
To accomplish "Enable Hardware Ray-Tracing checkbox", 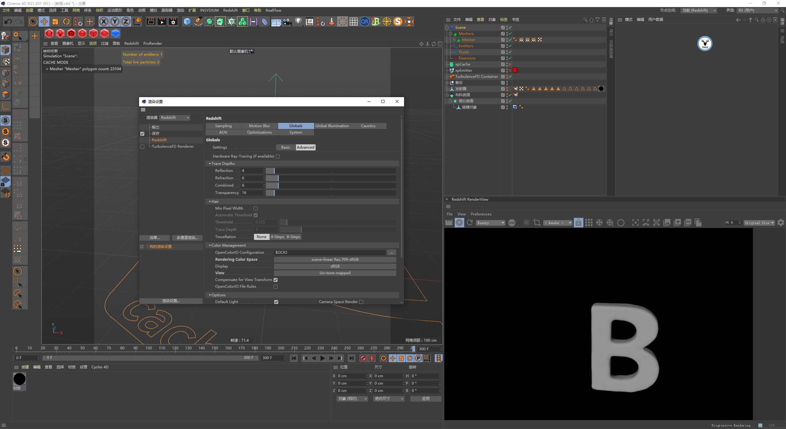I will [x=278, y=156].
